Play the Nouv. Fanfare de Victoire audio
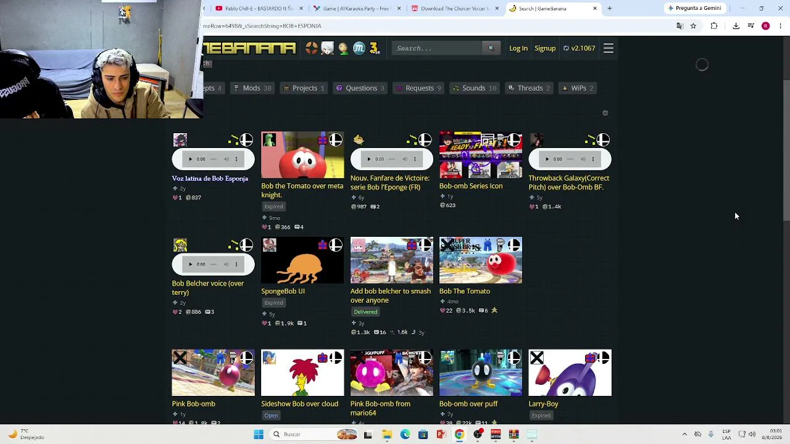 click(x=368, y=159)
